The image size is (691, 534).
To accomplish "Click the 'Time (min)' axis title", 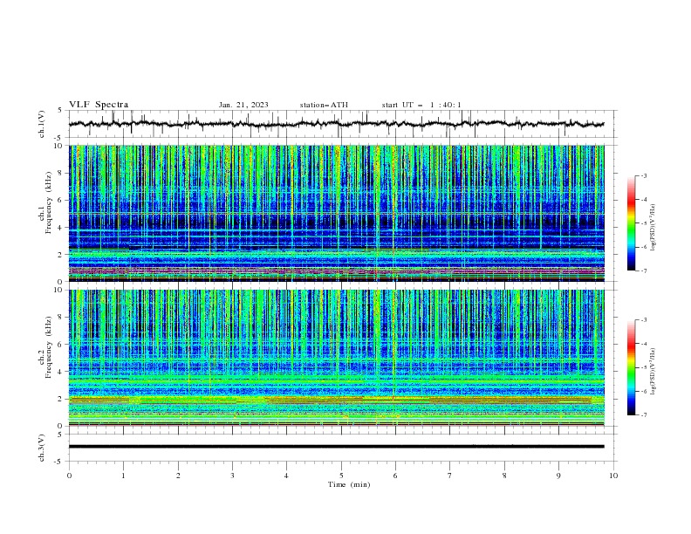I will tap(349, 484).
